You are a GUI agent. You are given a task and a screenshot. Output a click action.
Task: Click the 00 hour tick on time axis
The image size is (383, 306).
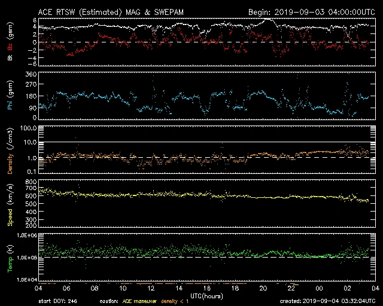pos(320,288)
